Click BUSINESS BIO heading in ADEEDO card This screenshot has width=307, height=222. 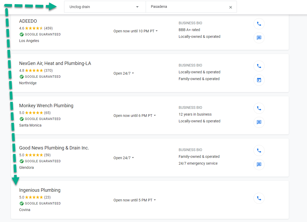pyautogui.click(x=190, y=23)
